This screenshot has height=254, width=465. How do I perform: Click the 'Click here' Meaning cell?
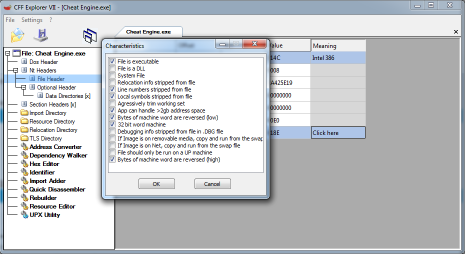pos(338,132)
